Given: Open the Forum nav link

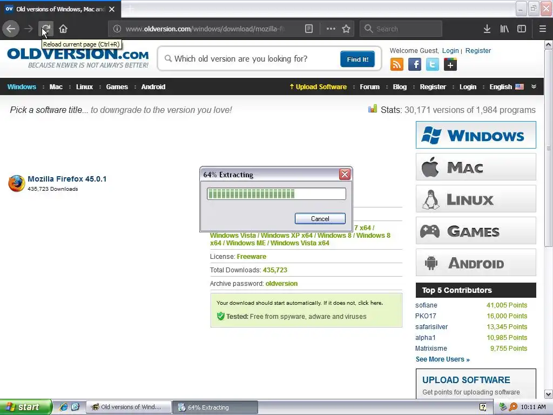Looking at the screenshot, I should (369, 87).
